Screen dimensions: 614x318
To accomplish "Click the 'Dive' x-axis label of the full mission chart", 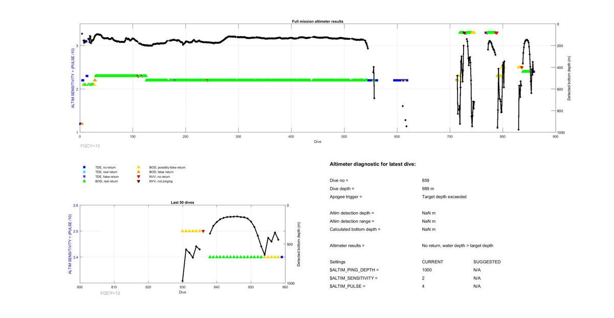I will click(317, 141).
